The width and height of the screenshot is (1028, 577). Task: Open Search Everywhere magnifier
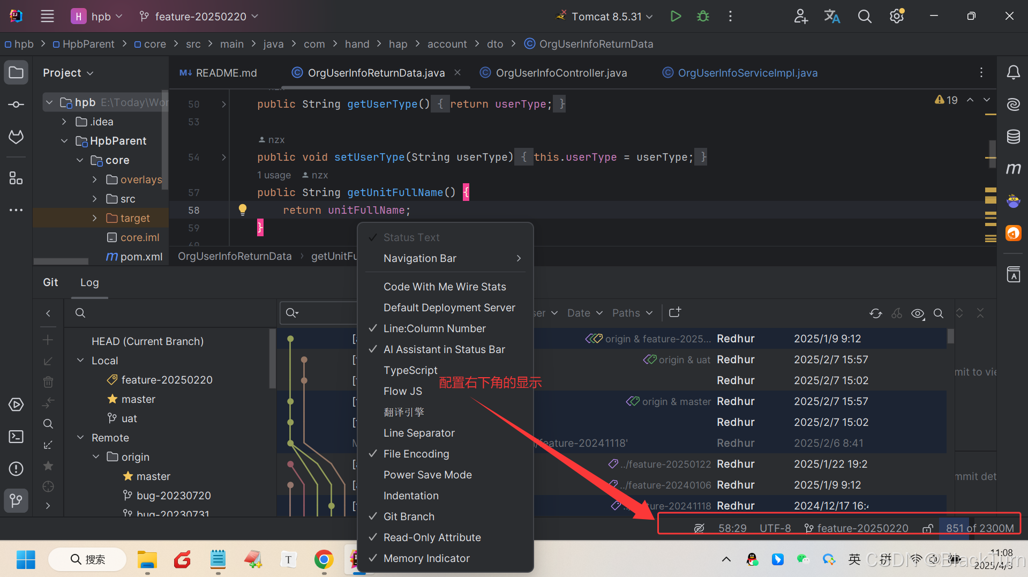pos(865,16)
